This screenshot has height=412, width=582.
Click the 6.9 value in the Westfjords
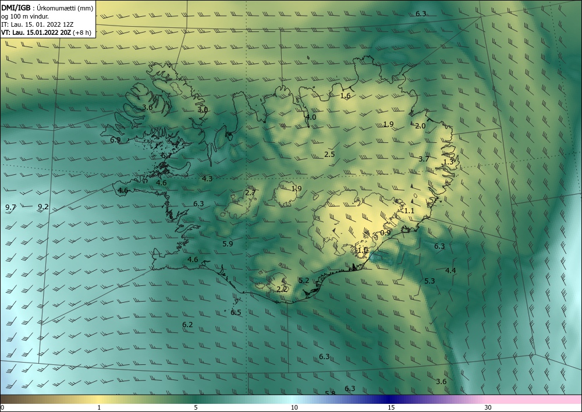click(x=115, y=139)
